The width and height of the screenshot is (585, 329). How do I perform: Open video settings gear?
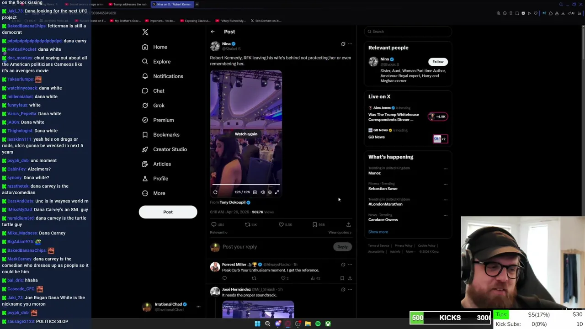click(x=270, y=192)
